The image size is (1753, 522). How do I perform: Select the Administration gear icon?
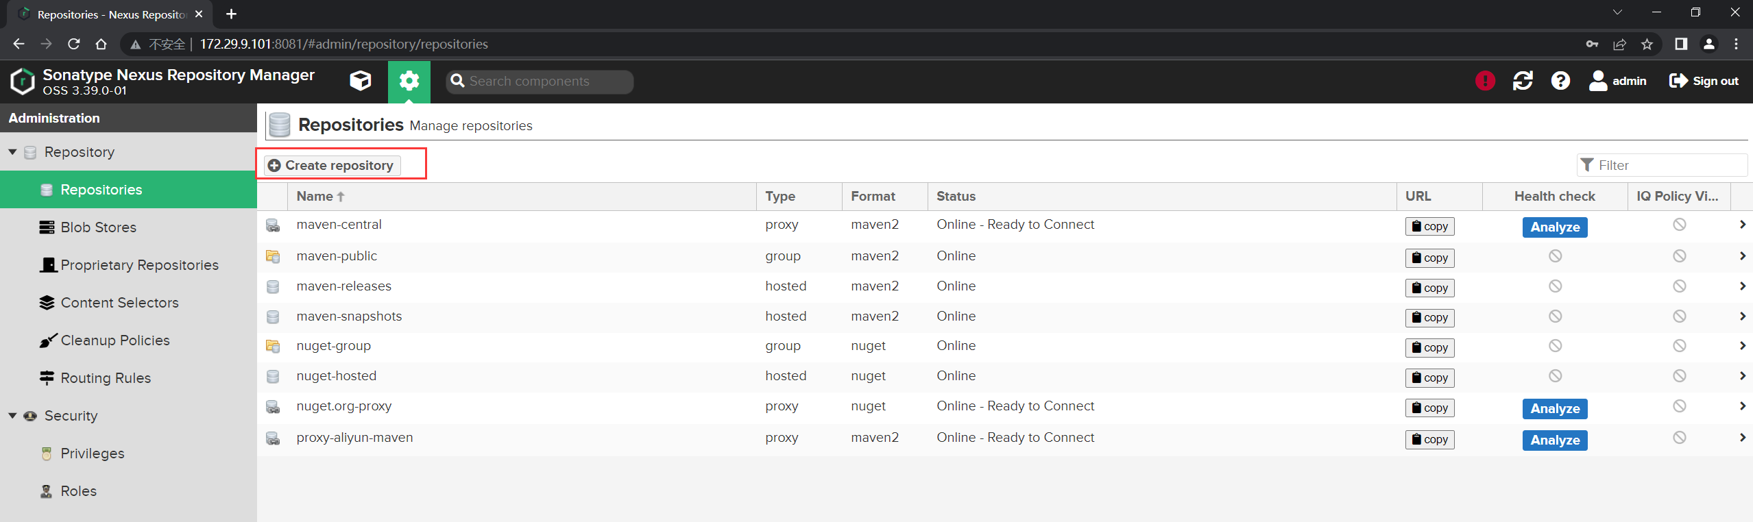coord(409,82)
